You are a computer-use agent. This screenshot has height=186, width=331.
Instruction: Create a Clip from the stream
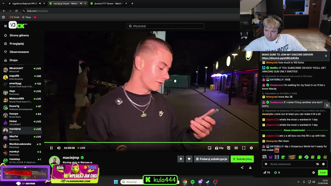tap(219, 148)
